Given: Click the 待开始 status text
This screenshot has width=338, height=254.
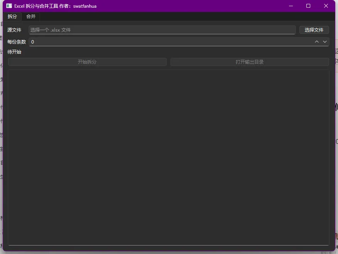Looking at the screenshot, I should click(14, 52).
